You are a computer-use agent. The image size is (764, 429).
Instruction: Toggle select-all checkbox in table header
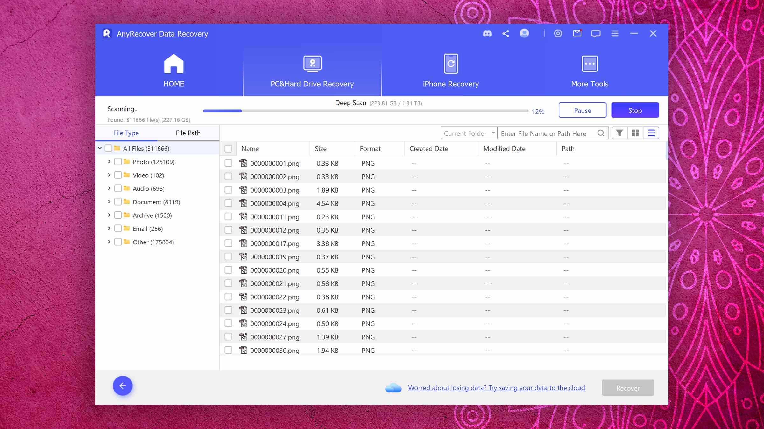(x=228, y=149)
